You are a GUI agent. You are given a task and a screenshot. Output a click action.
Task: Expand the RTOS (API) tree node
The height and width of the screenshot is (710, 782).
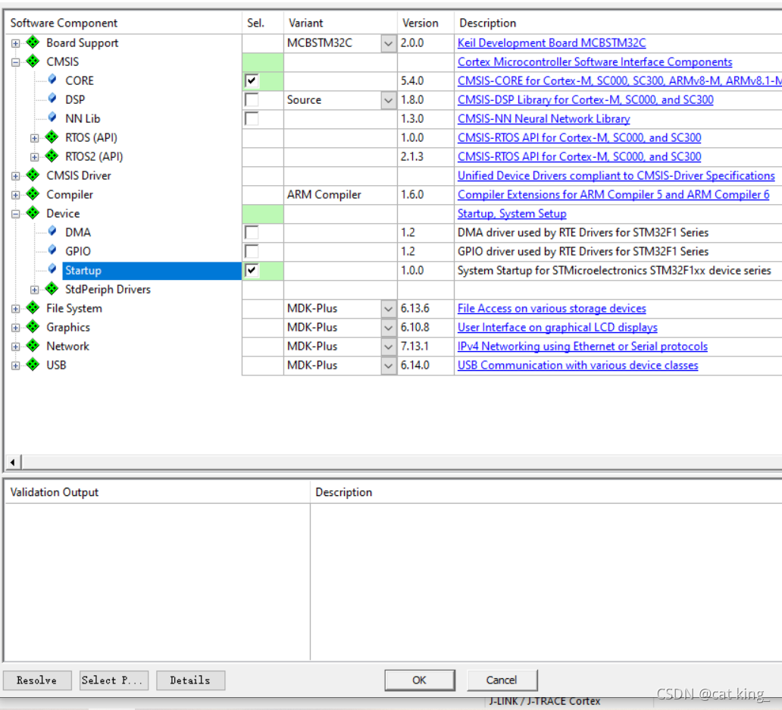[34, 138]
